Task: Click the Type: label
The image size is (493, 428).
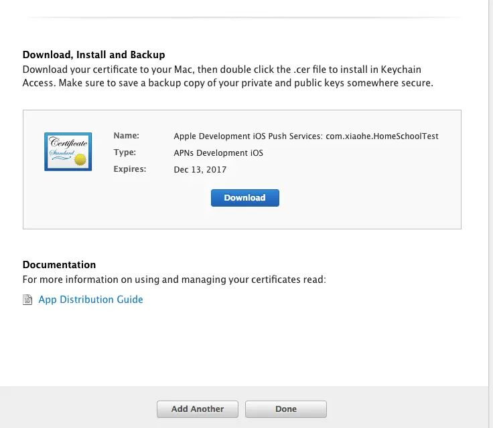Action: 125,152
